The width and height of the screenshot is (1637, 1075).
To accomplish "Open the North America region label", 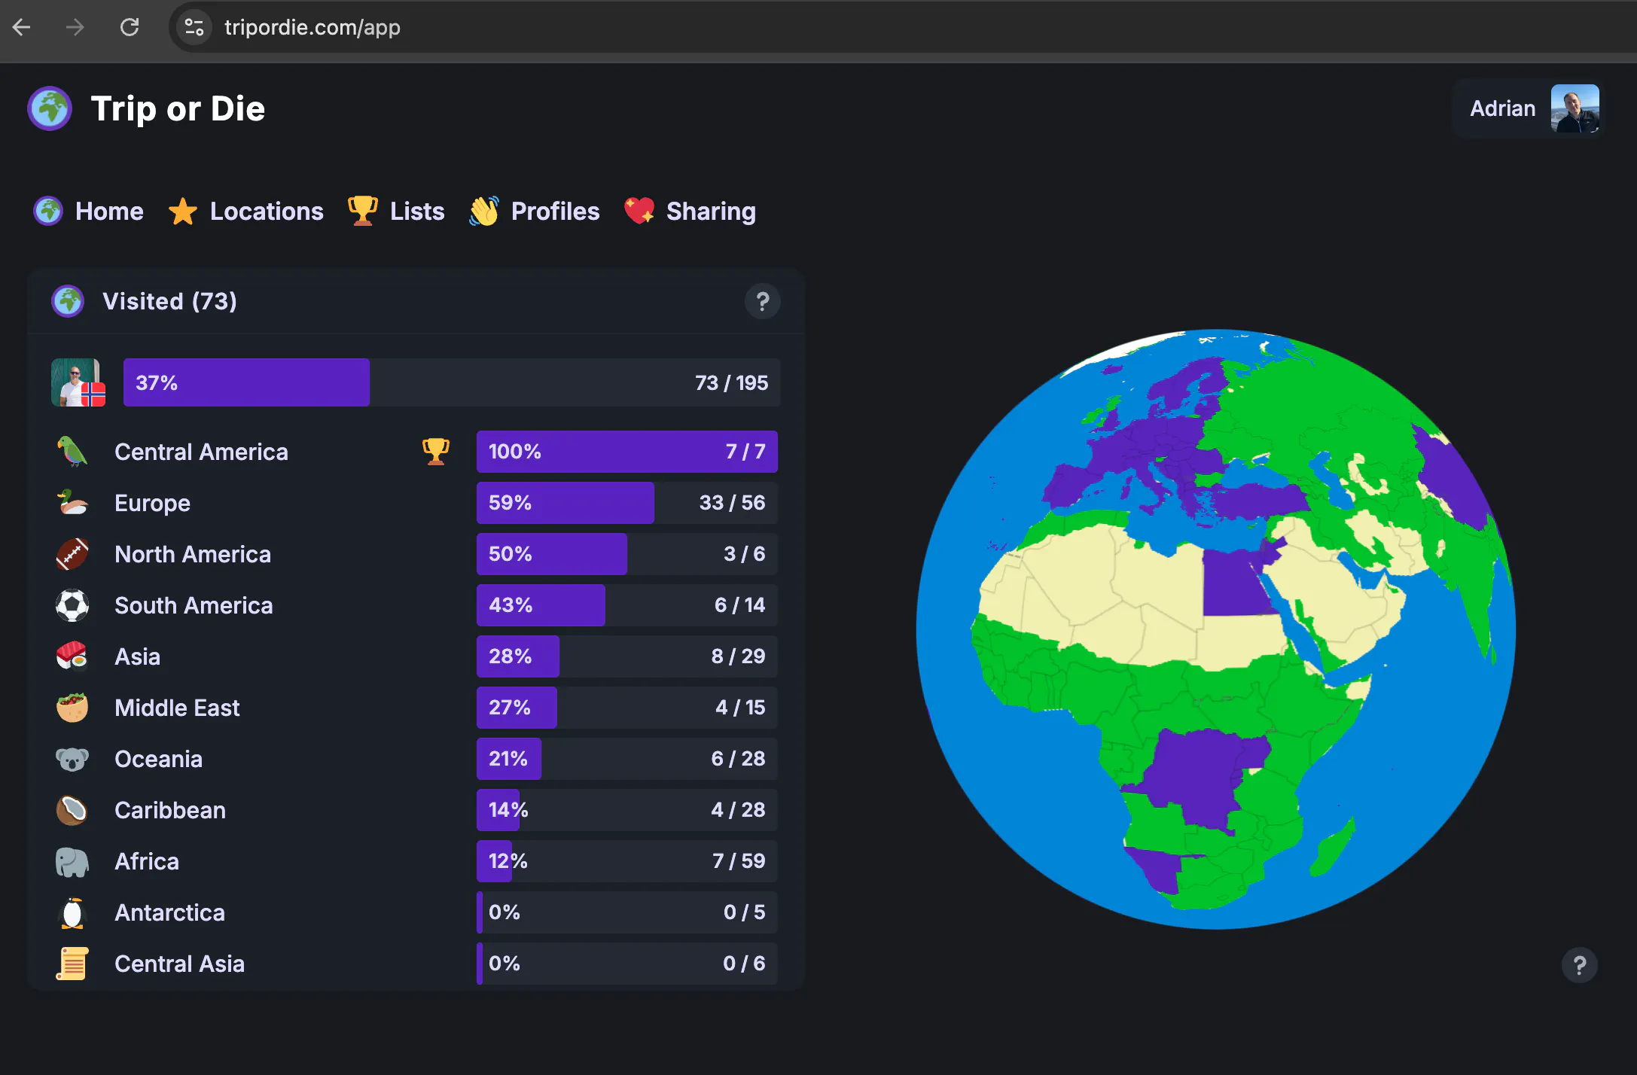I will coord(193,554).
